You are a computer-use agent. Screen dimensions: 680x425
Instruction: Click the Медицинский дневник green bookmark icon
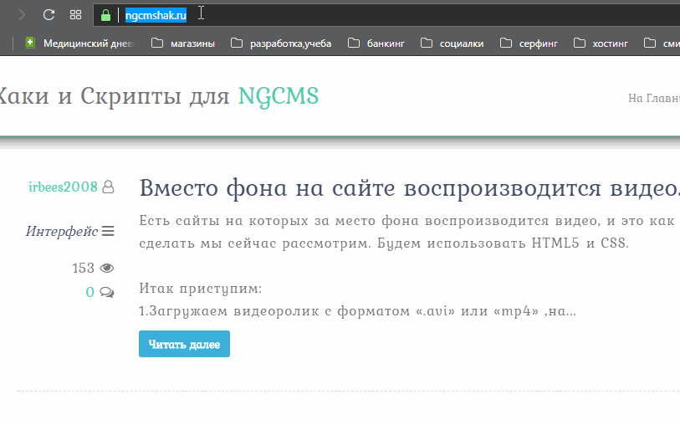30,43
